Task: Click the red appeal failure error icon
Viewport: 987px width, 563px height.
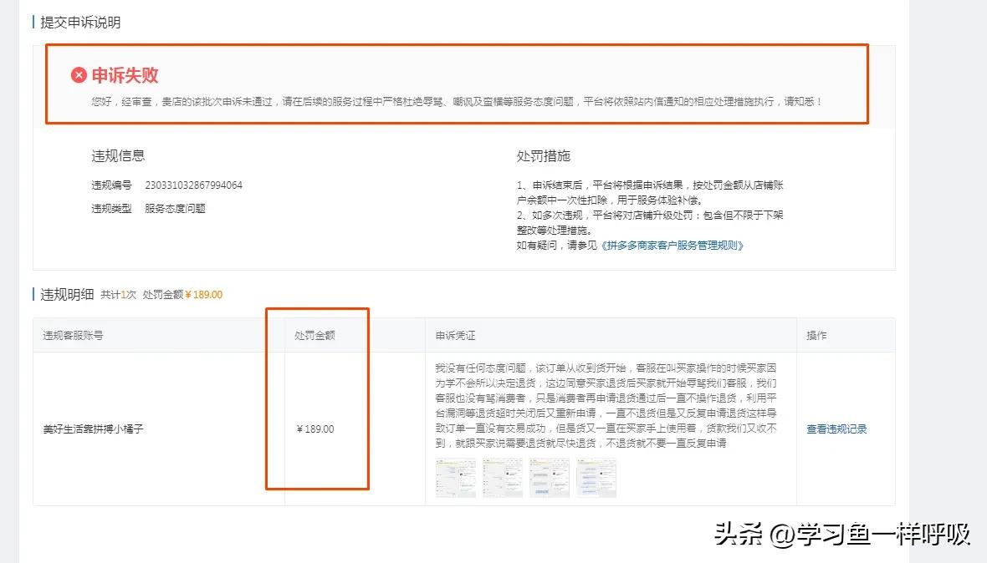Action: 78,74
